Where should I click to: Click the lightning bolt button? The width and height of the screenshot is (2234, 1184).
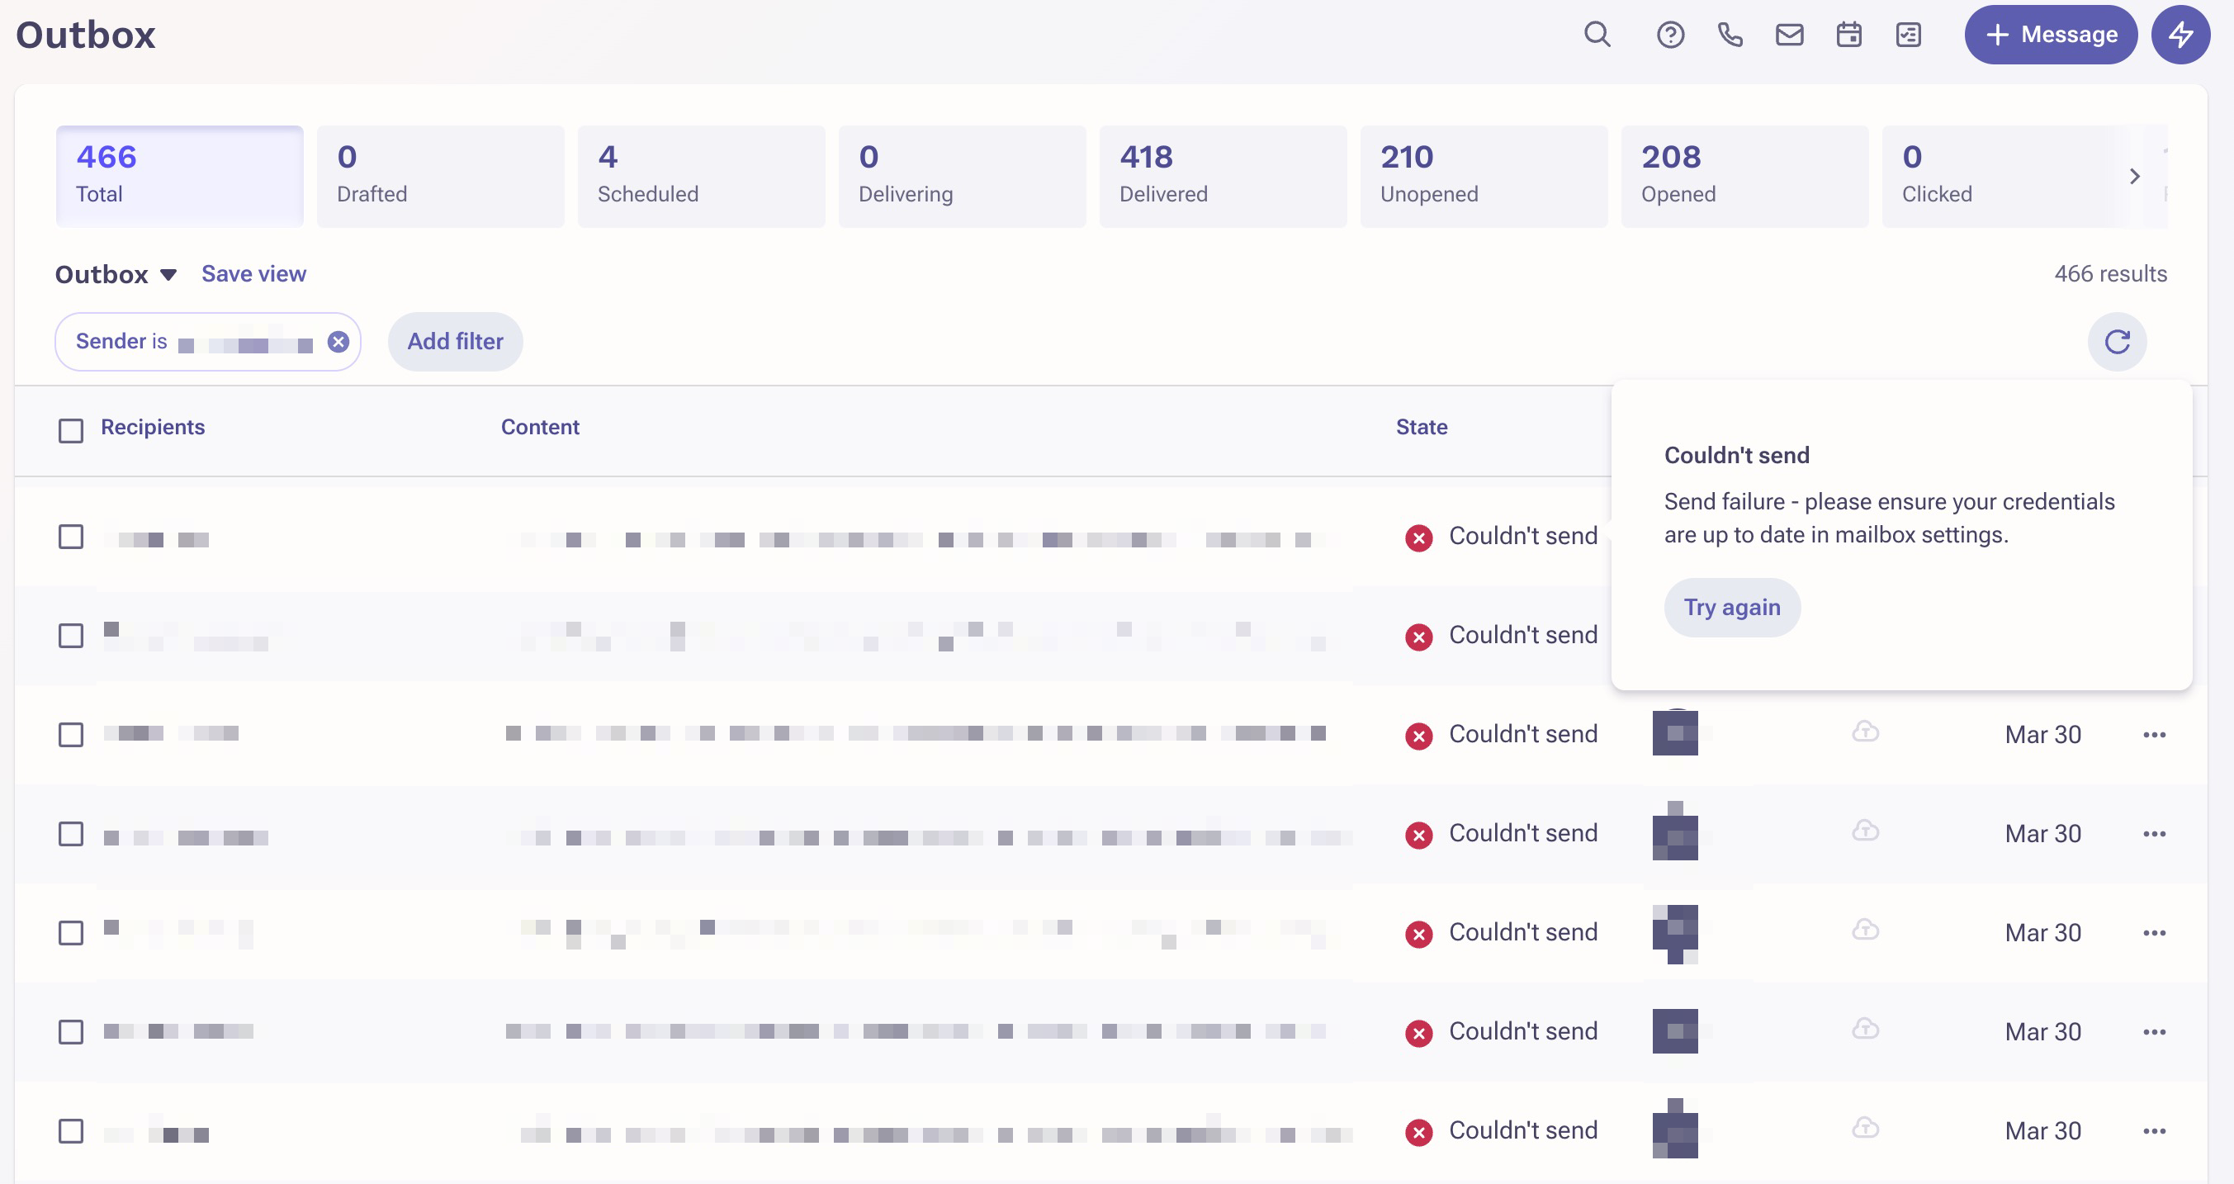click(x=2180, y=35)
